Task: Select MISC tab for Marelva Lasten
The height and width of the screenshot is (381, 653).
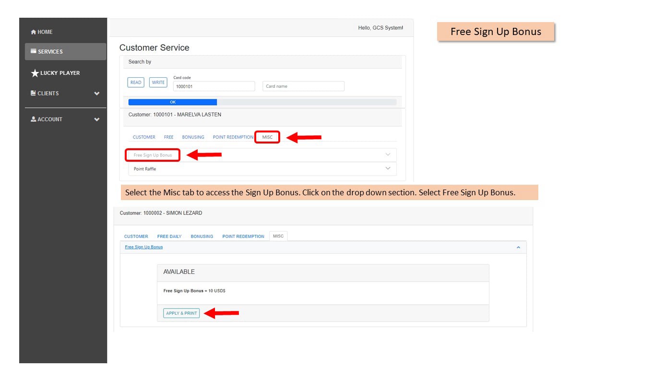Action: (267, 137)
